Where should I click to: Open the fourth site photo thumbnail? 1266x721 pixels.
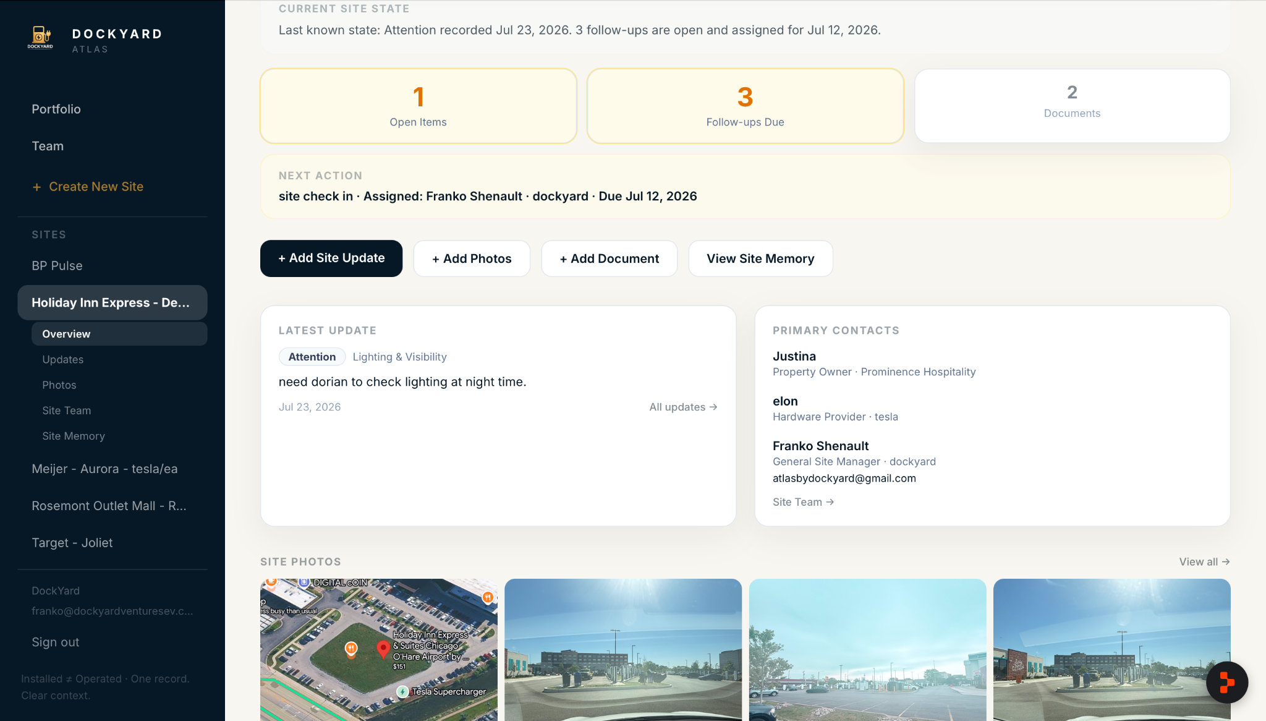[x=1112, y=650]
